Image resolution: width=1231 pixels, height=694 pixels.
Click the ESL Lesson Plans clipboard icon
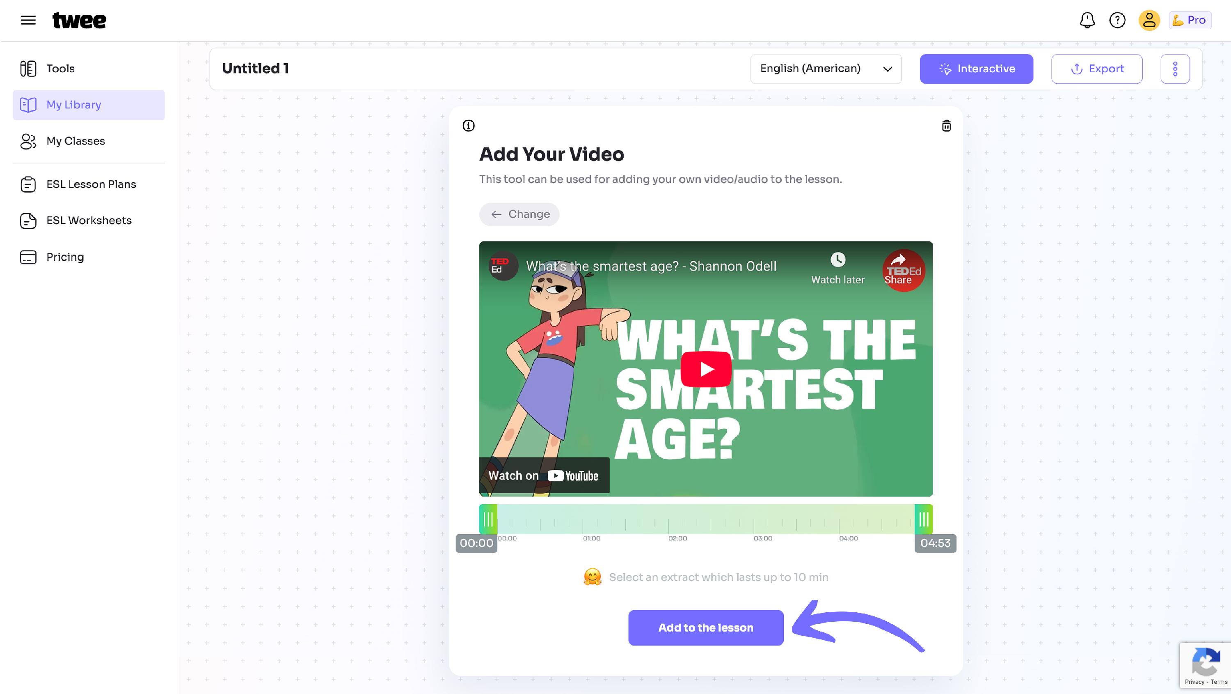pyautogui.click(x=28, y=184)
